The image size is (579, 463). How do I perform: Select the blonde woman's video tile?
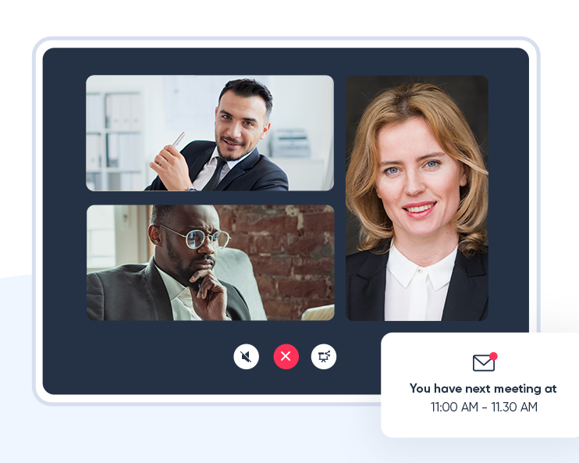tap(417, 198)
